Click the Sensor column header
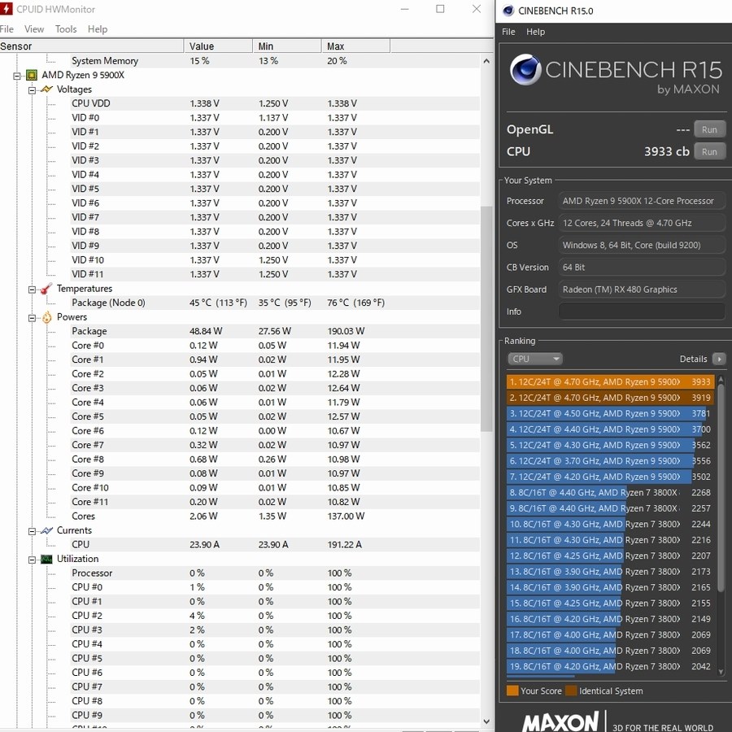The image size is (732, 732). [91, 46]
